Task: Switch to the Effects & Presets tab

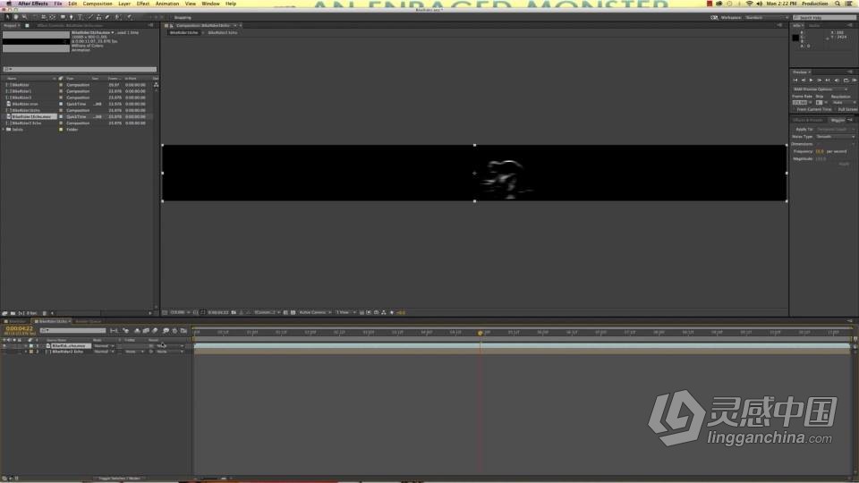Action: [808, 120]
